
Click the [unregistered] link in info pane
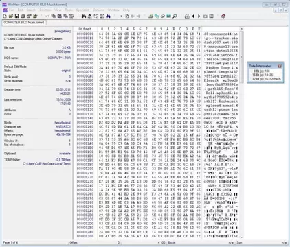[x=63, y=31]
